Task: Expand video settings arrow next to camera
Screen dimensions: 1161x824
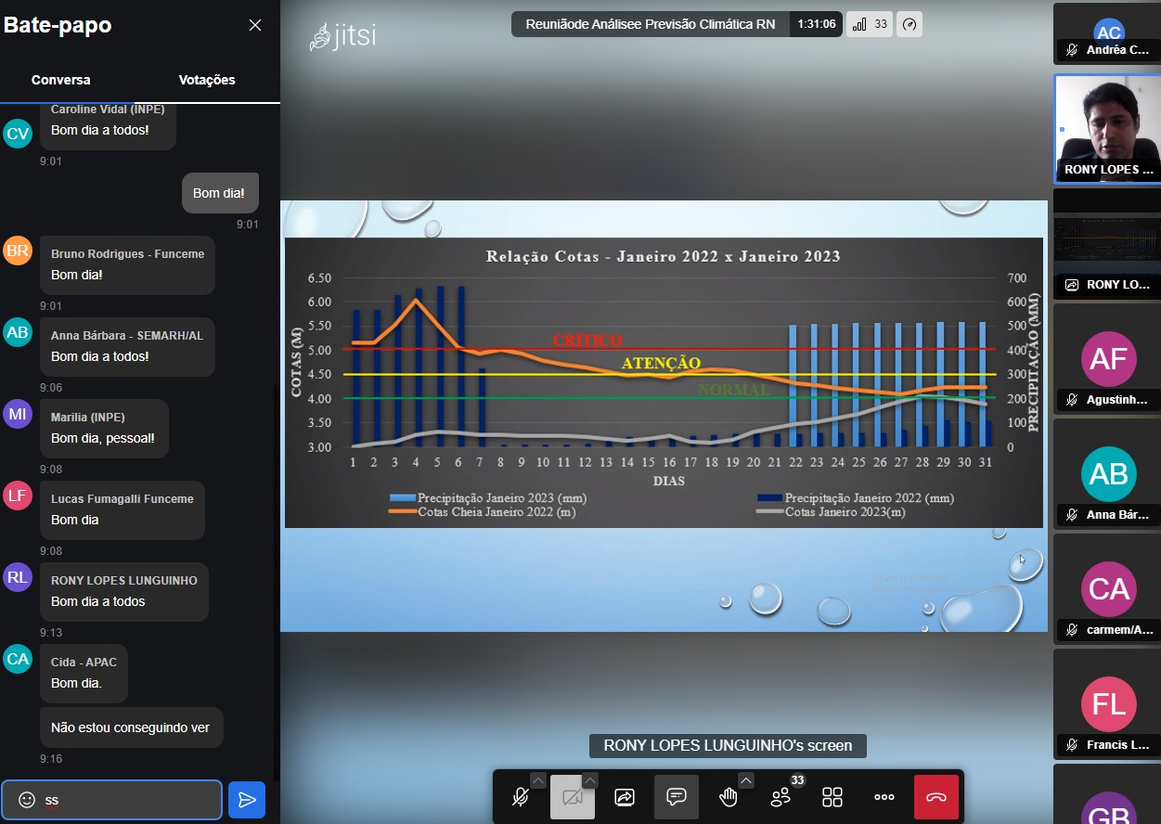Action: pos(590,780)
